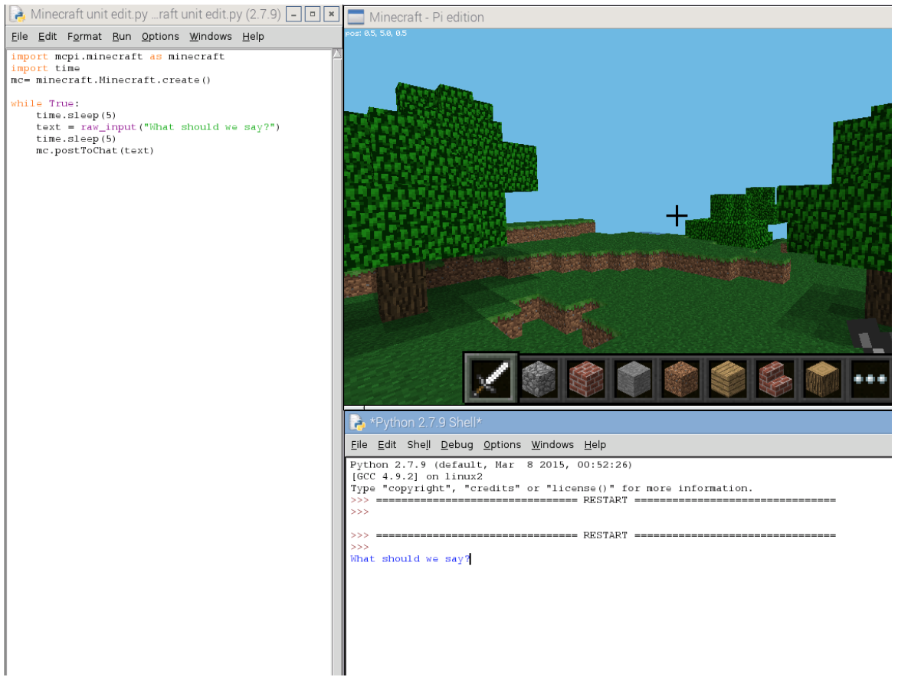The height and width of the screenshot is (677, 898).
Task: Click the Python 2.7.9 Shell title bar
Action: tap(618, 423)
